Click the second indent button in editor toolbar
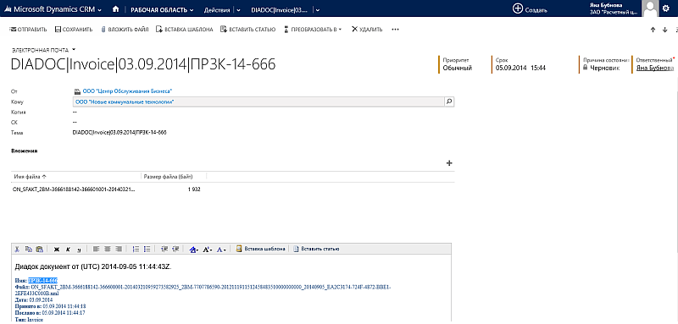 tap(175, 249)
